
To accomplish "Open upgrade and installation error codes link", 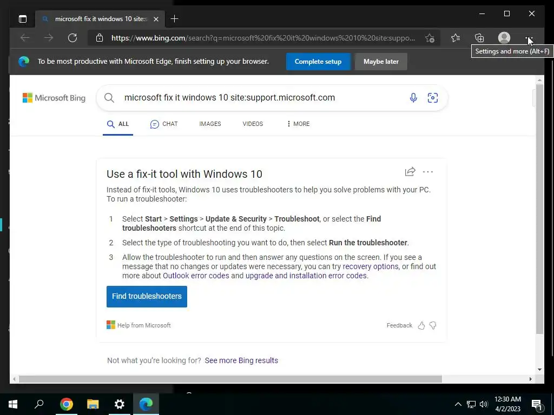I will pos(306,276).
